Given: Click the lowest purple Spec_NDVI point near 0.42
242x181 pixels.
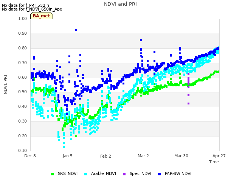Looking at the screenshot, I should pos(188,104).
